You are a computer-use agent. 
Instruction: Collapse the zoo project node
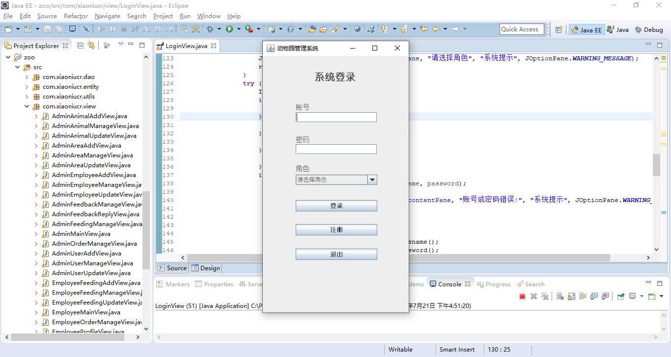[x=8, y=57]
